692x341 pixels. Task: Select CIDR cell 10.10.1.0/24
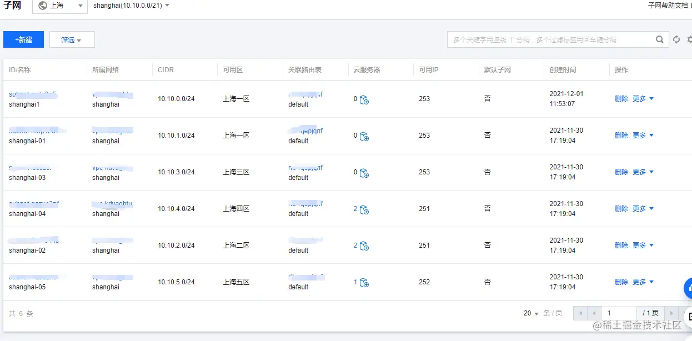click(x=176, y=136)
